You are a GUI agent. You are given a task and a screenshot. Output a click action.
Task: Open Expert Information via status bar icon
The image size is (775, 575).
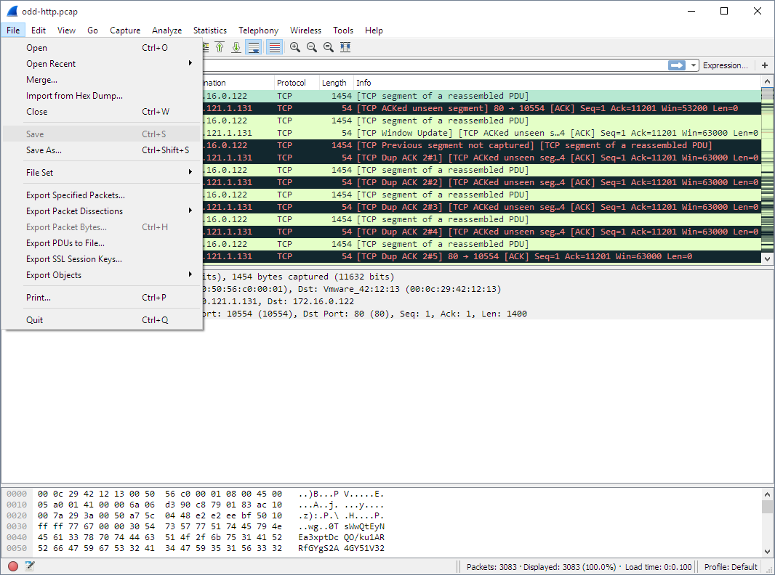tap(12, 566)
